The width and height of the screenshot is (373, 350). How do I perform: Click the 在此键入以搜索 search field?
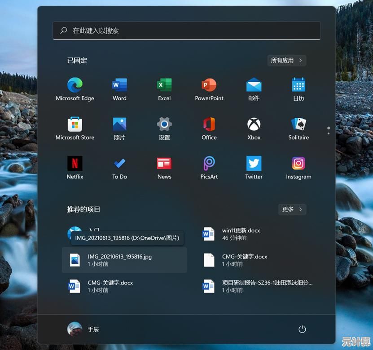187,31
